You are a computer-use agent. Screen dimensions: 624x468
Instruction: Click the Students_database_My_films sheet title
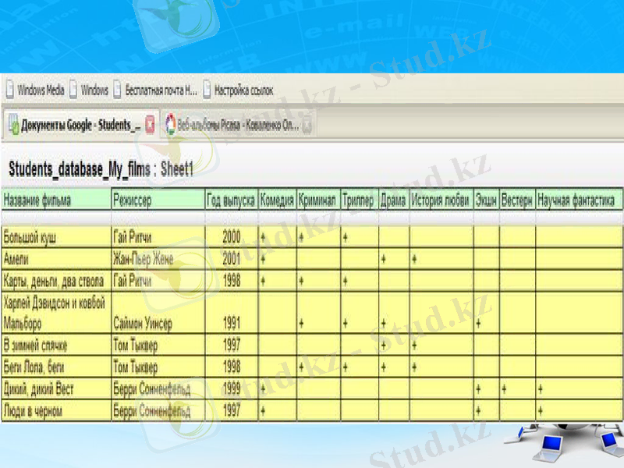pyautogui.click(x=80, y=168)
